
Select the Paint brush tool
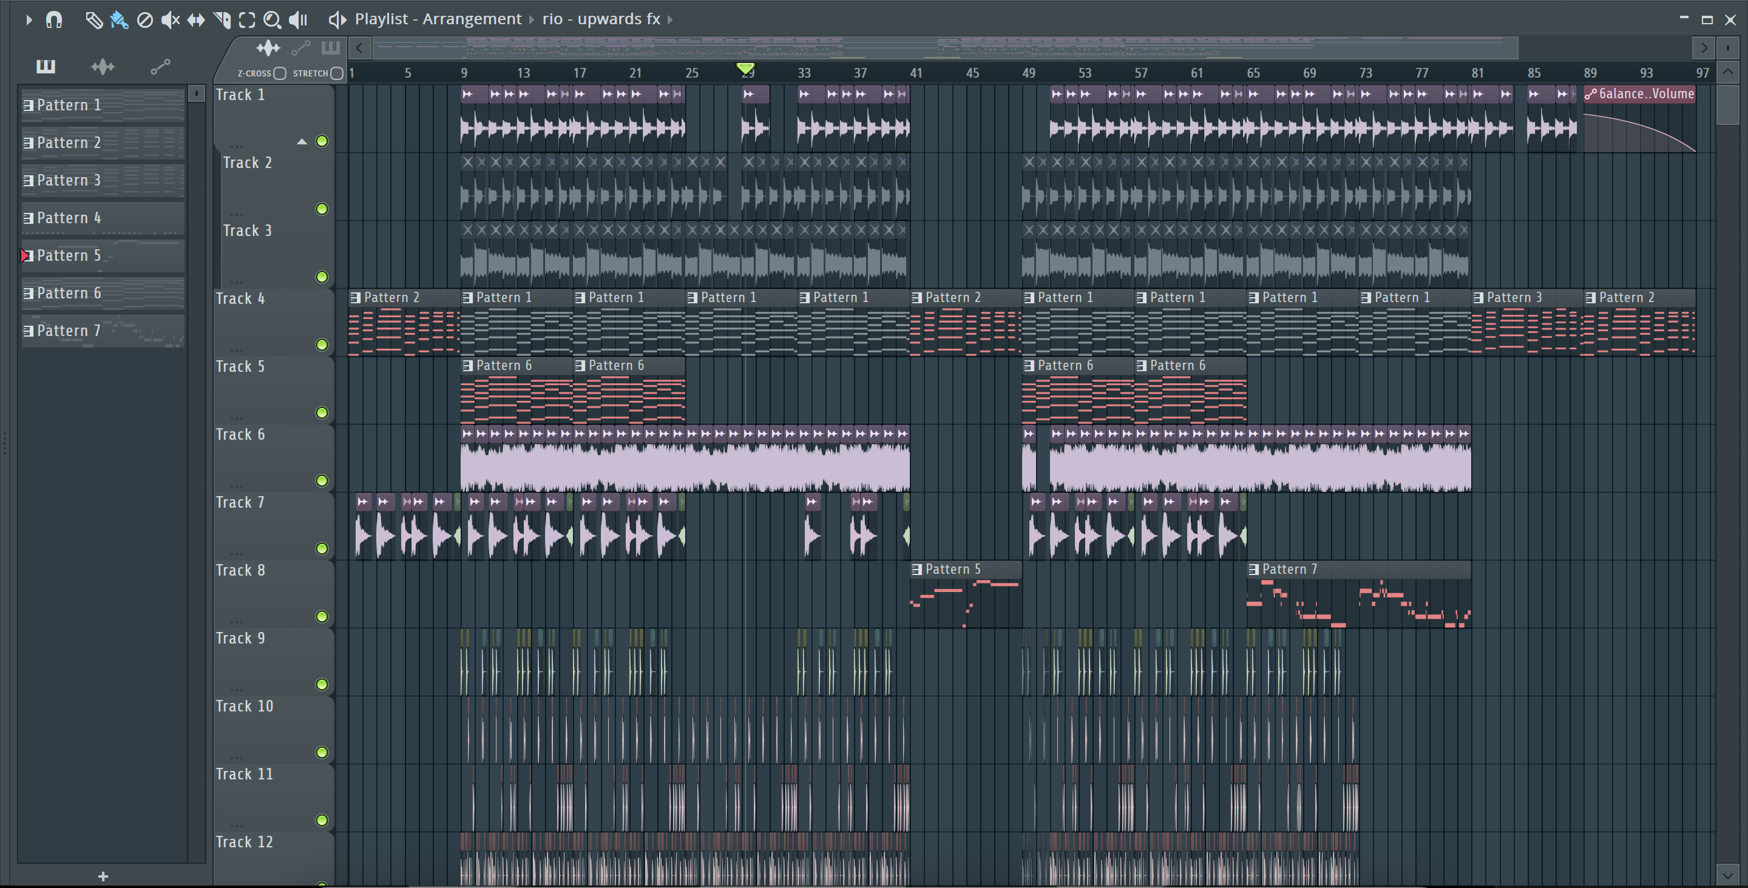point(120,19)
